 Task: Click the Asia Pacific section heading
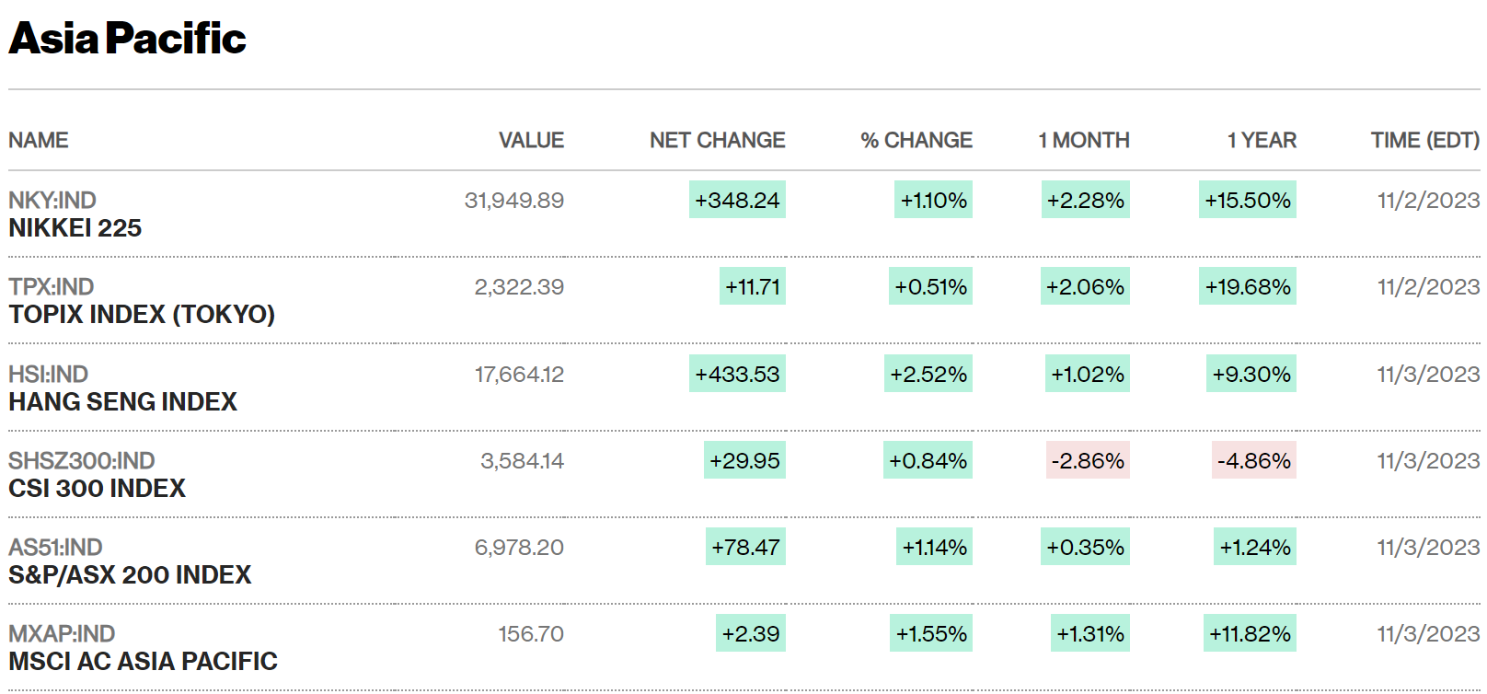128,39
